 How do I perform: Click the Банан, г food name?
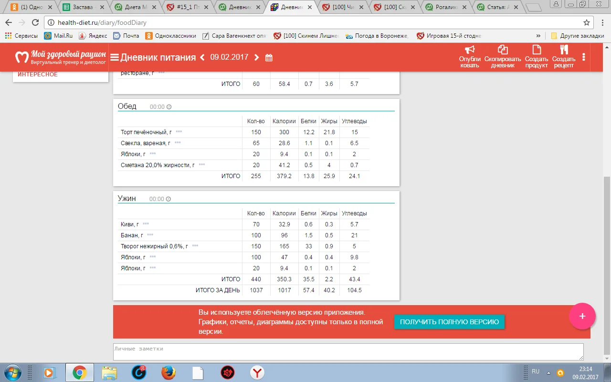pyautogui.click(x=132, y=235)
